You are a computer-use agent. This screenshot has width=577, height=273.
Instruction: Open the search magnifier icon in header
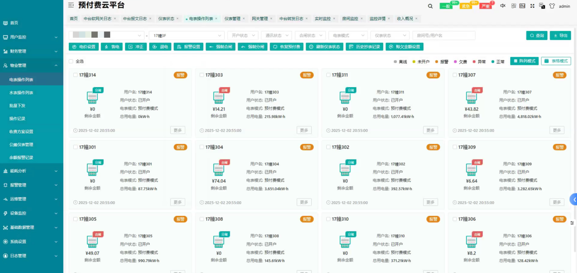[430, 6]
